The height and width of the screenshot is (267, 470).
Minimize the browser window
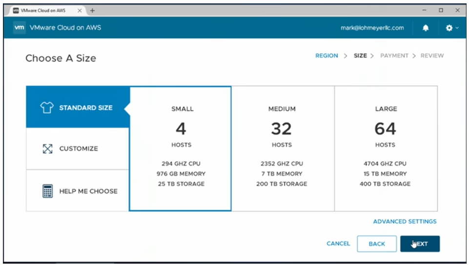424,10
